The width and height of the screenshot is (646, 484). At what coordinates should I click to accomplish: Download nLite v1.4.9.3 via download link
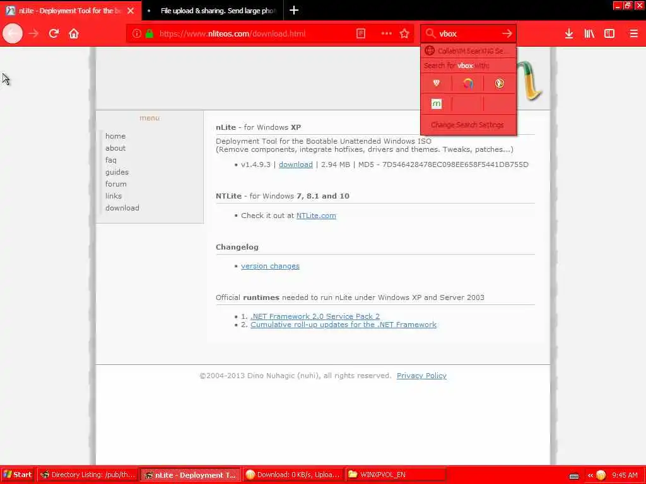point(296,164)
